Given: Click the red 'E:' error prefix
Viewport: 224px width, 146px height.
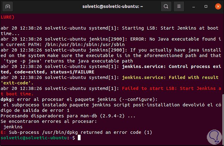Looking at the screenshot, I should click(x=3, y=132).
